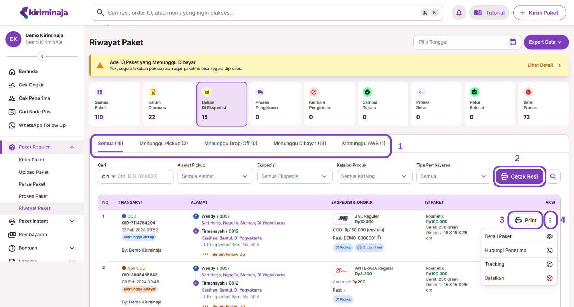This screenshot has height=307, width=574.
Task: Expand the Semua Ekspedisi dropdown
Action: 294,176
